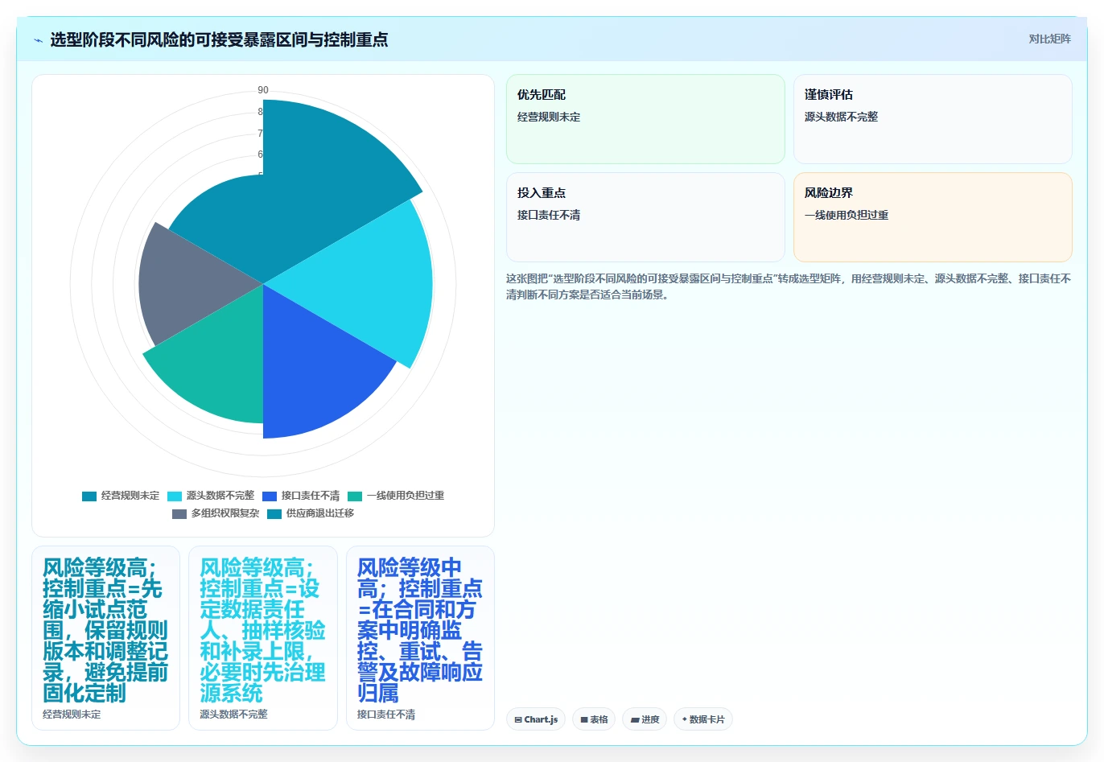Image resolution: width=1104 pixels, height=762 pixels.
Task: Click the lightning icon beside the title
Action: (38, 39)
